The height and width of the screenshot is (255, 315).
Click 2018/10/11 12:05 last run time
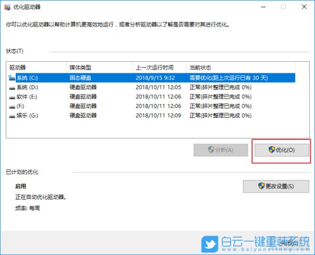pos(159,87)
